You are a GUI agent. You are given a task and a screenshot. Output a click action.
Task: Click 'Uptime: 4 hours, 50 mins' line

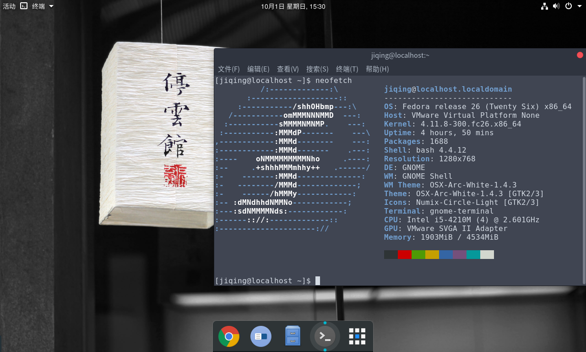click(439, 133)
